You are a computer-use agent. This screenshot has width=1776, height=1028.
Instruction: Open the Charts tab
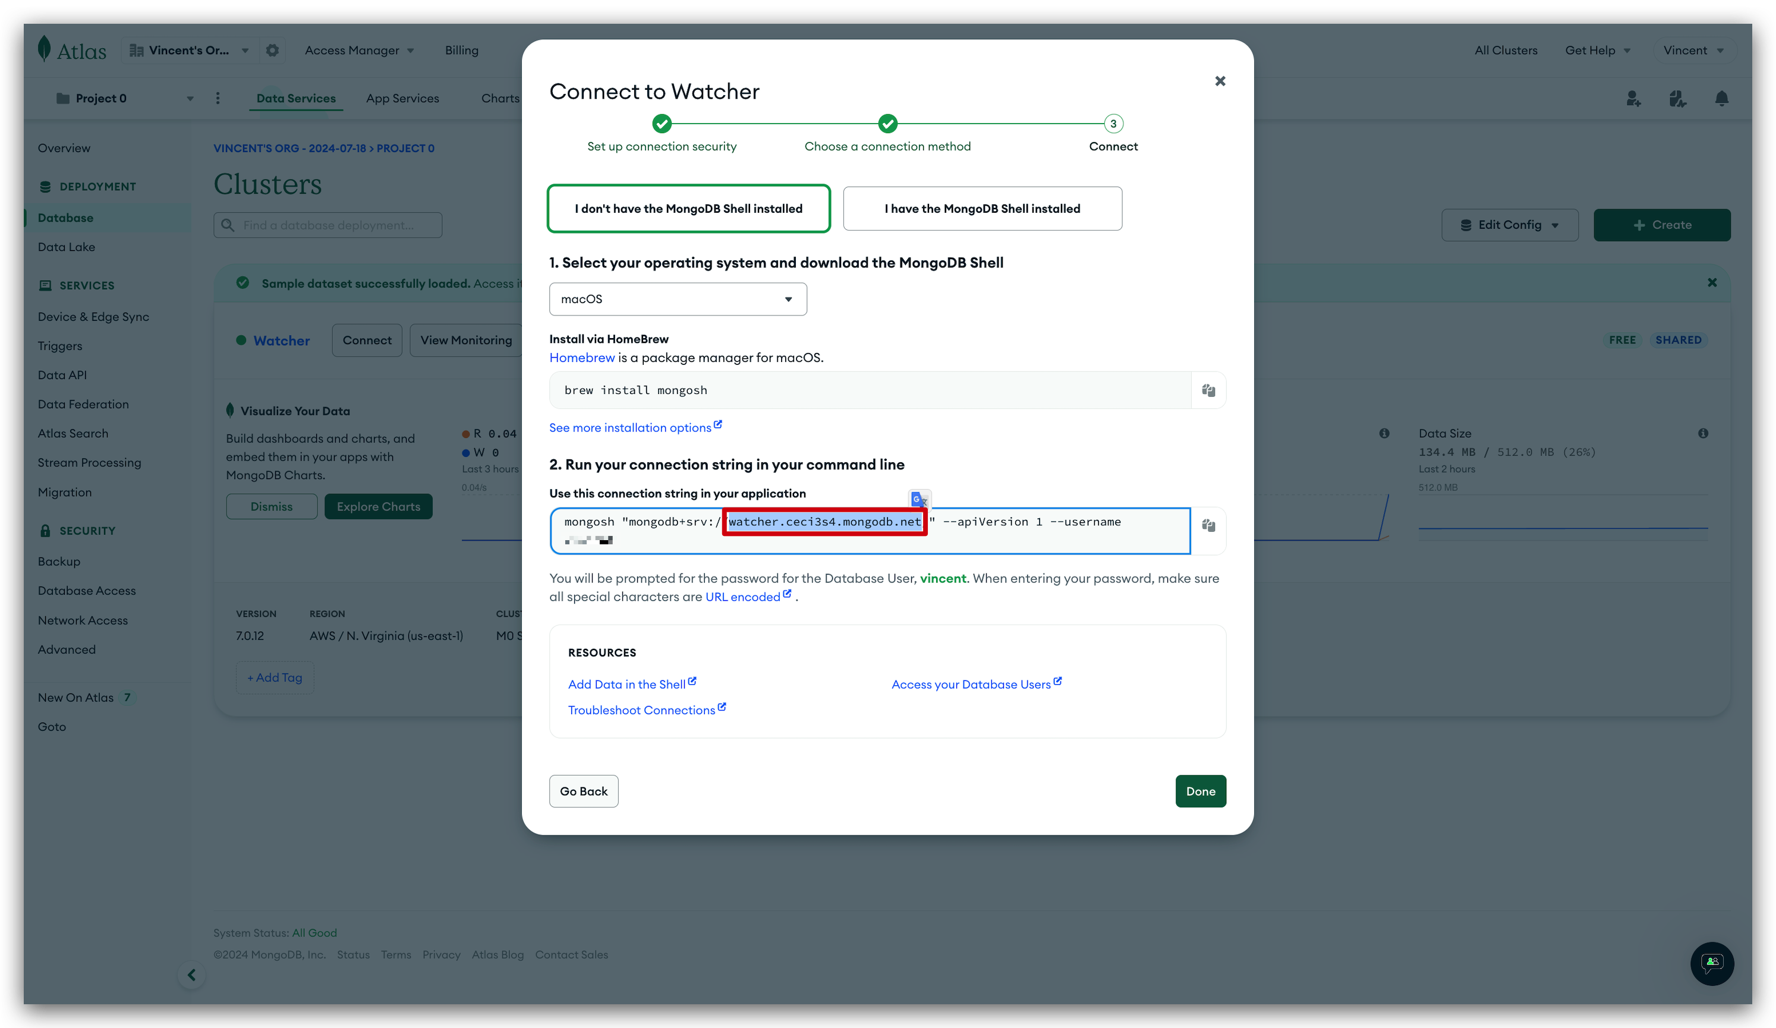[500, 98]
